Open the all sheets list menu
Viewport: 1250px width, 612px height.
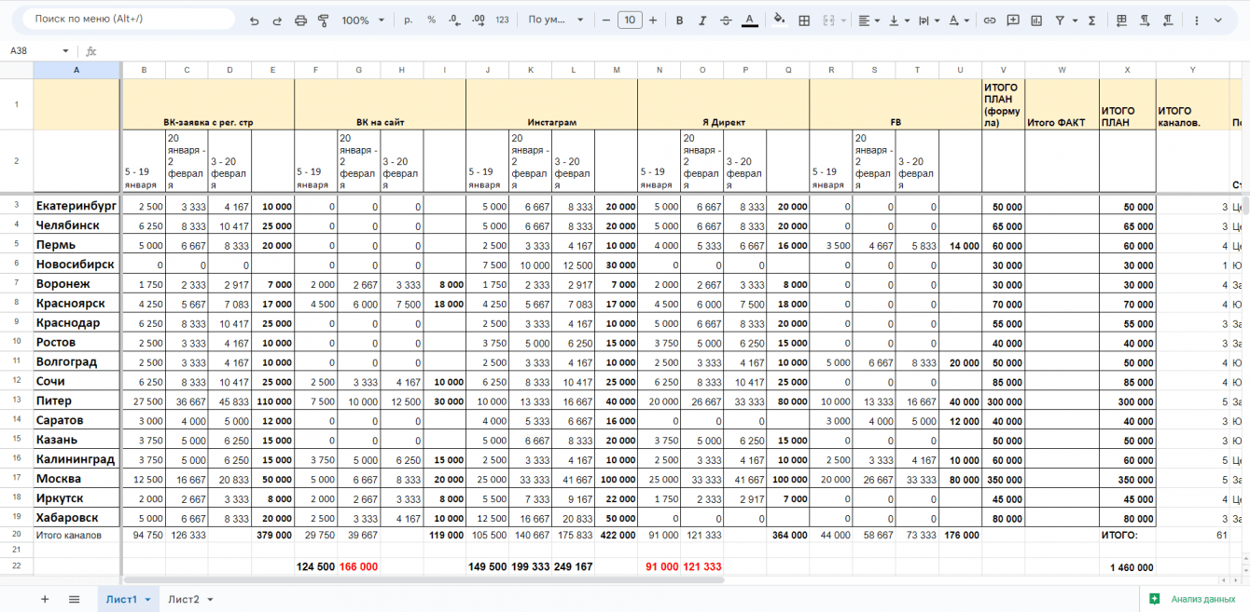point(75,599)
